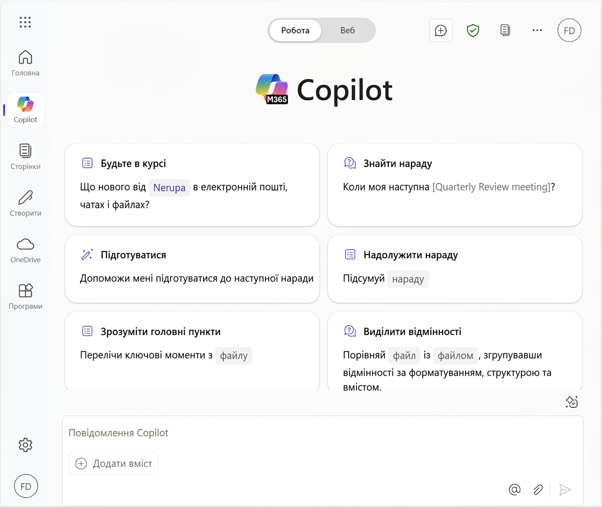Switch to the Робота tab
The width and height of the screenshot is (602, 507).
click(x=295, y=30)
